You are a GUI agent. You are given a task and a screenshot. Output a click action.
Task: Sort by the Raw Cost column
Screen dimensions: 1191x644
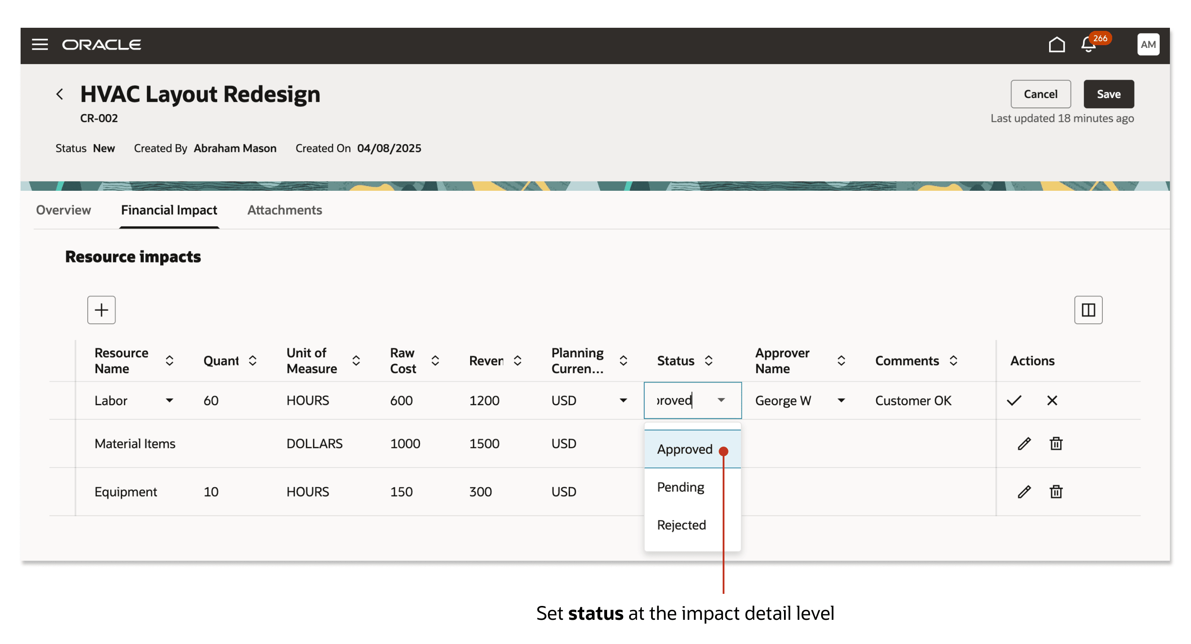click(x=435, y=361)
